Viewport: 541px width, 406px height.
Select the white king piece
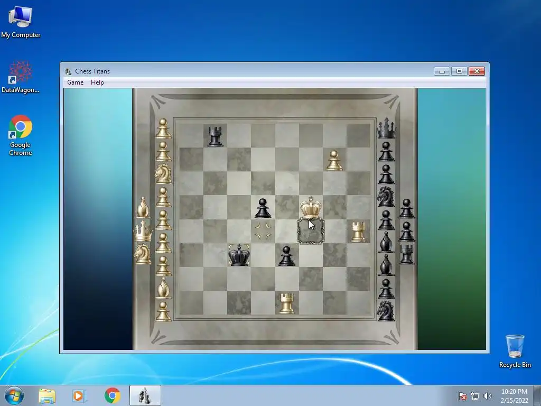[x=311, y=207]
